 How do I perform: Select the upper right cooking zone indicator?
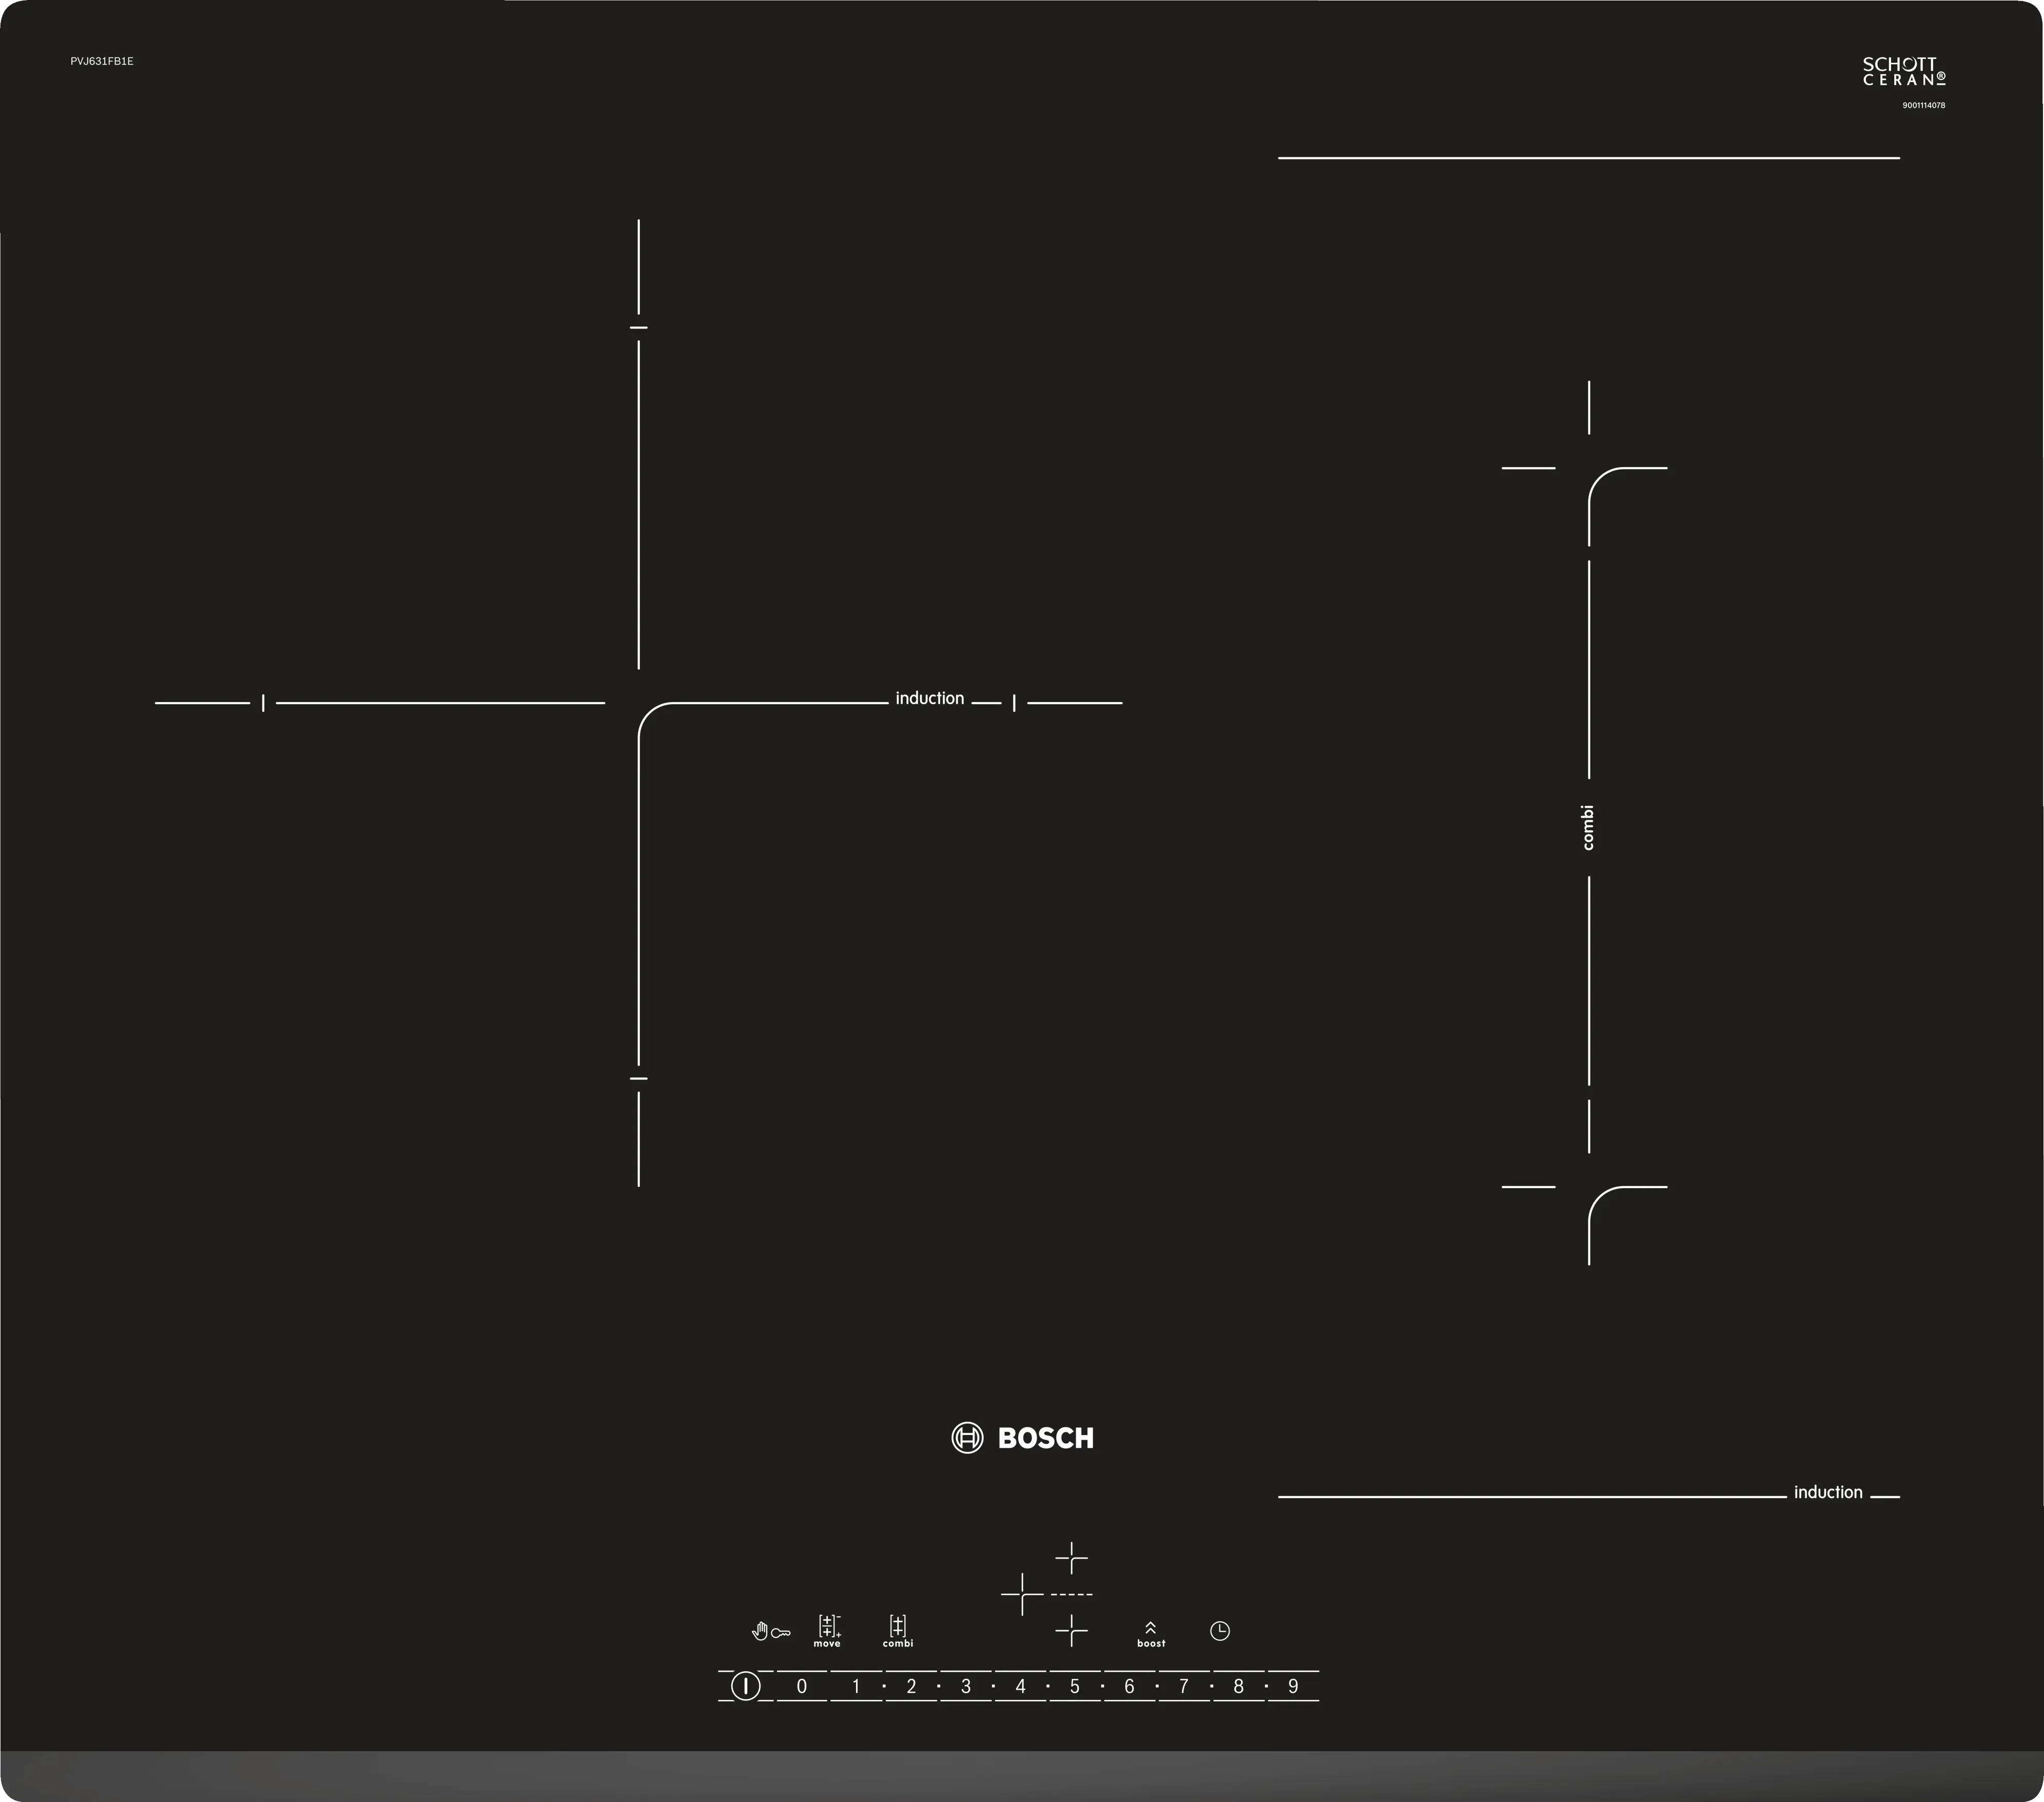pos(1071,1558)
